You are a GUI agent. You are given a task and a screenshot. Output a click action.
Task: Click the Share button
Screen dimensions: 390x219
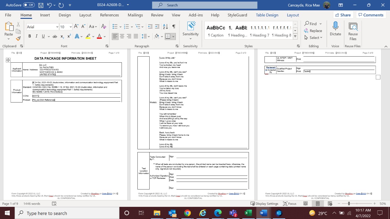tap(343, 15)
